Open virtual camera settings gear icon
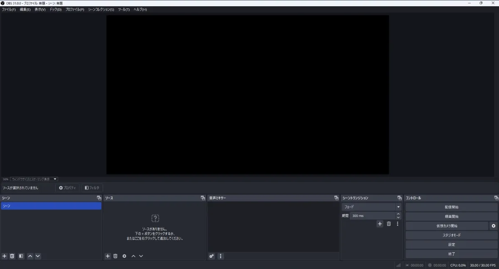Viewport: 499px width, 269px height. [493, 226]
